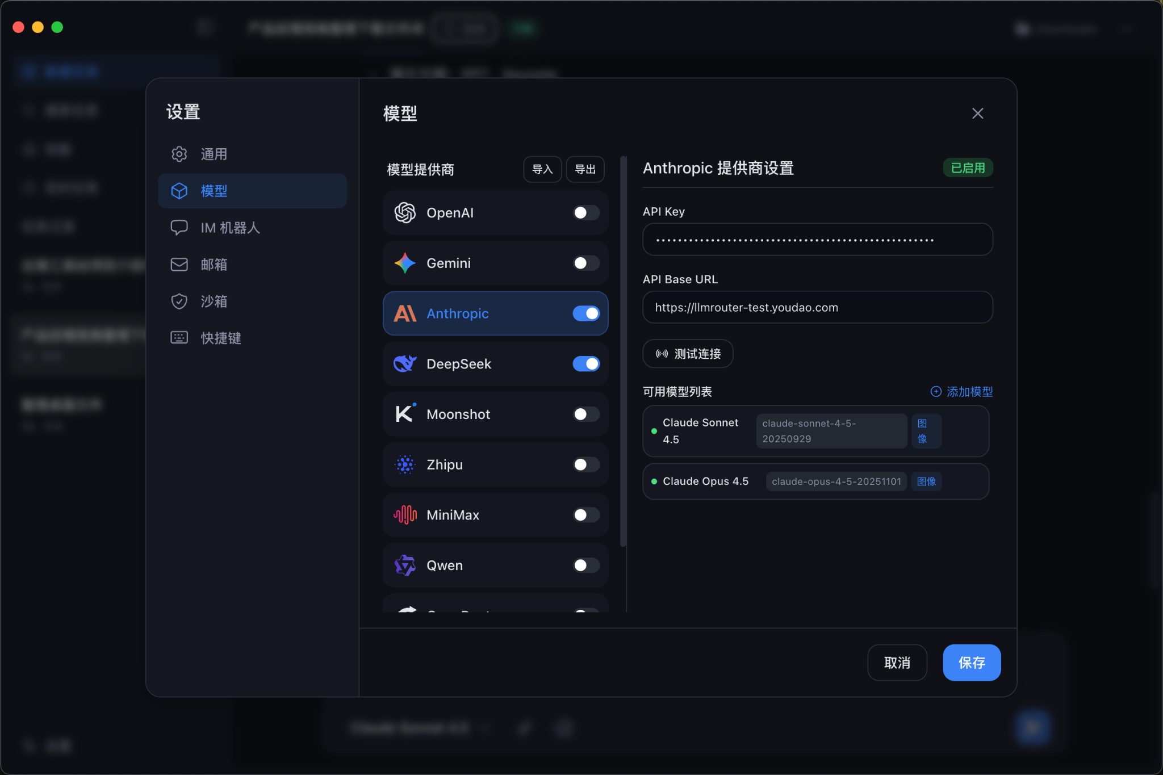Enable the OpenAI provider toggle

tap(586, 212)
